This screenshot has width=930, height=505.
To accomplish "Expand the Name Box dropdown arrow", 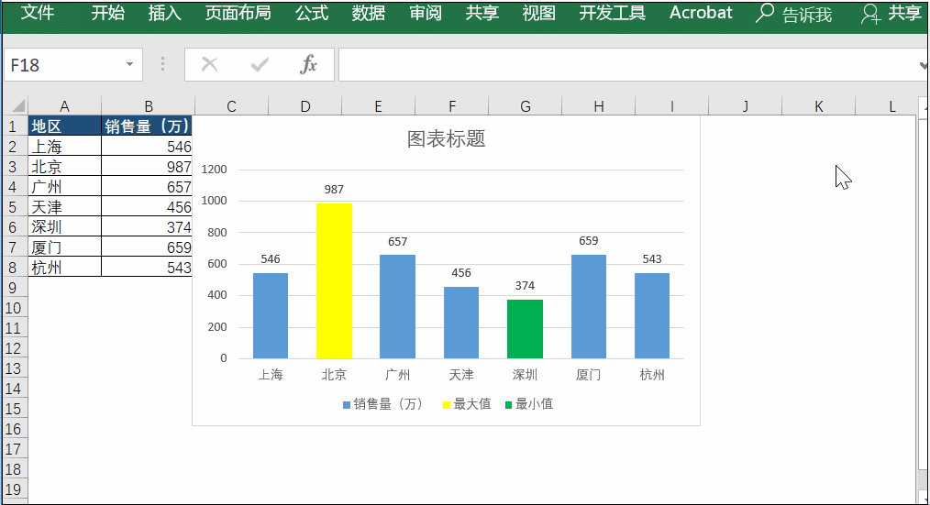I will point(129,64).
